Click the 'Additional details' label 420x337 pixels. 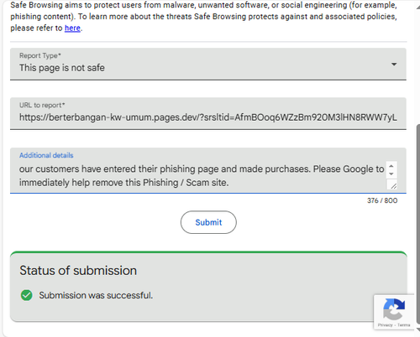click(x=46, y=155)
